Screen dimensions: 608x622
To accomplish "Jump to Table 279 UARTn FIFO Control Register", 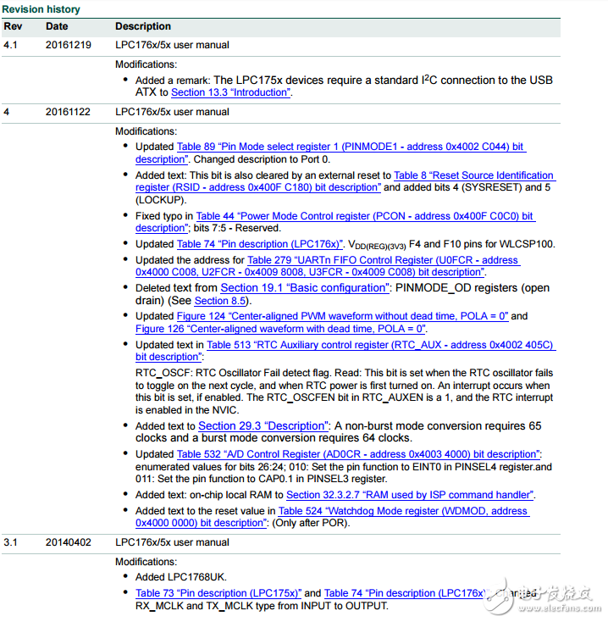I will point(383,260).
